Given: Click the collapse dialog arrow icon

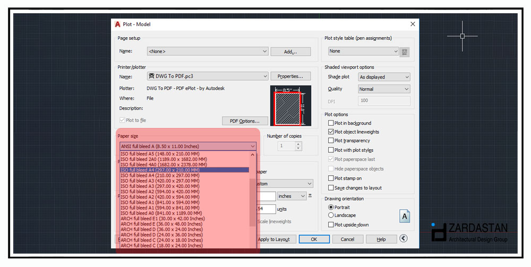Looking at the screenshot, I should [x=404, y=239].
